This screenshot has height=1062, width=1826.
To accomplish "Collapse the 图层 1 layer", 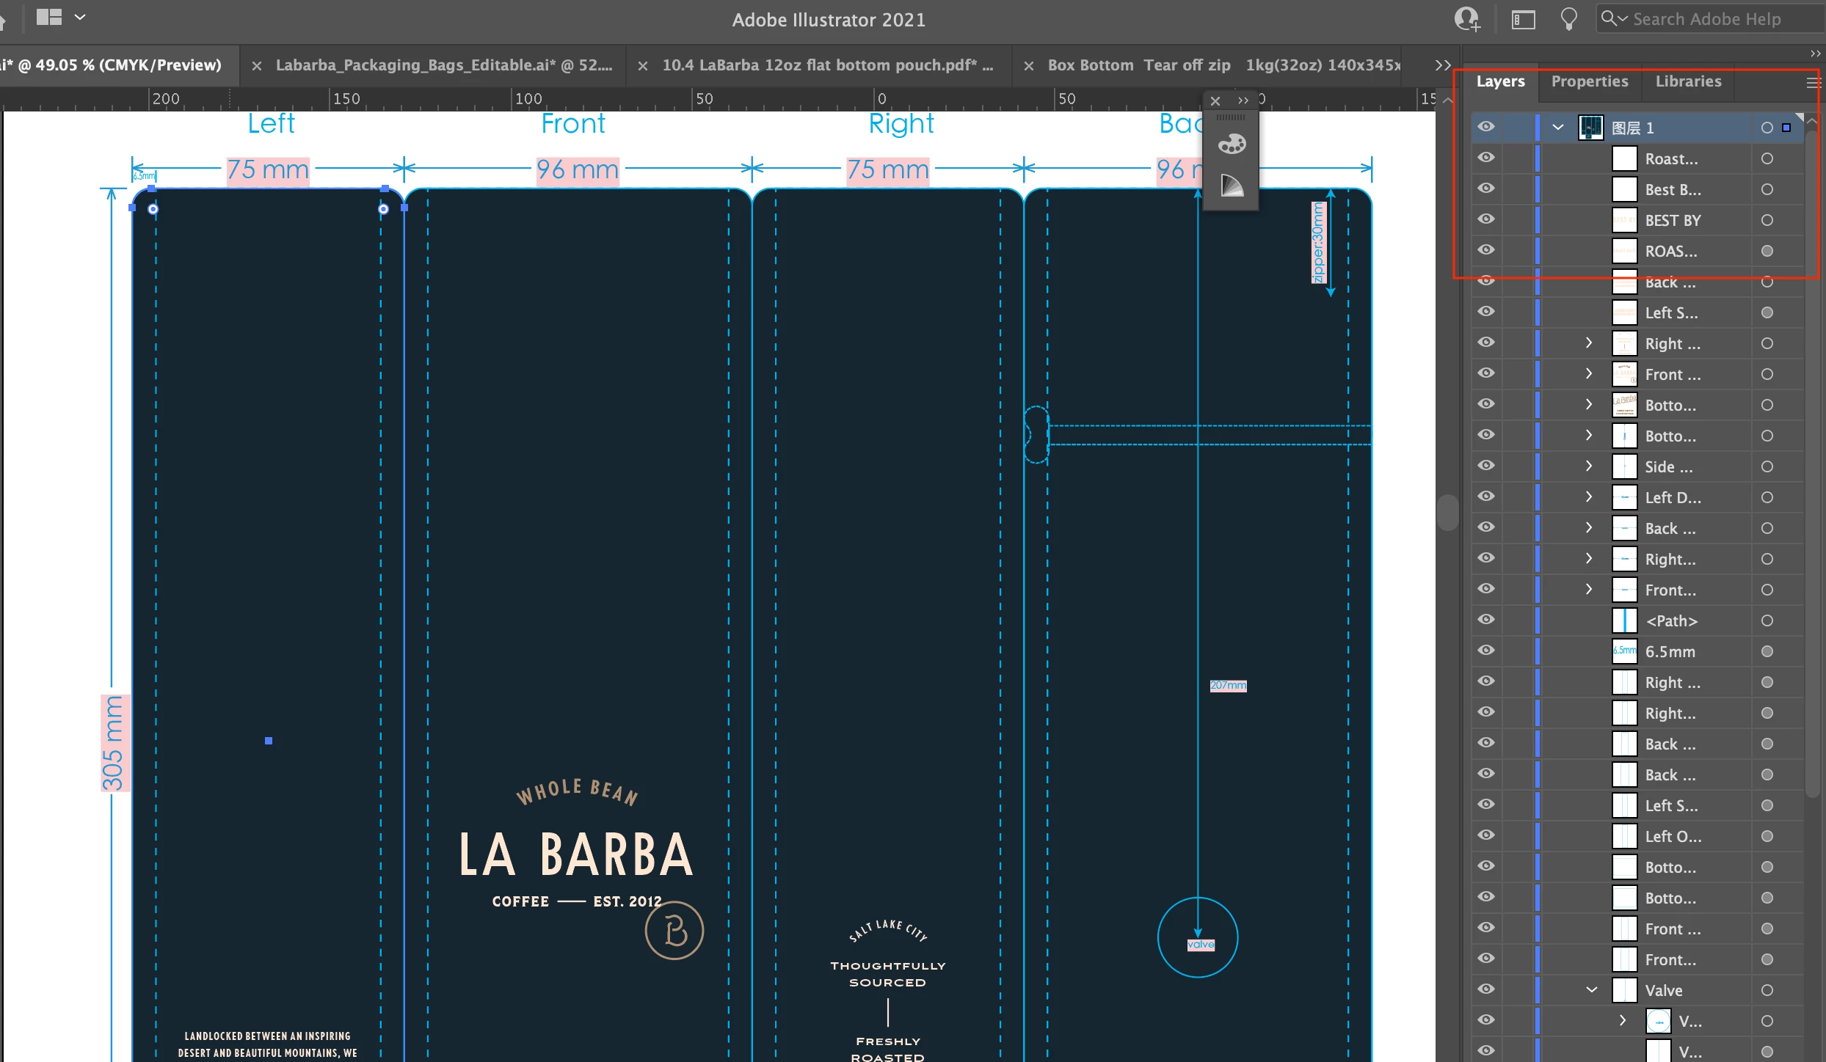I will (1557, 128).
